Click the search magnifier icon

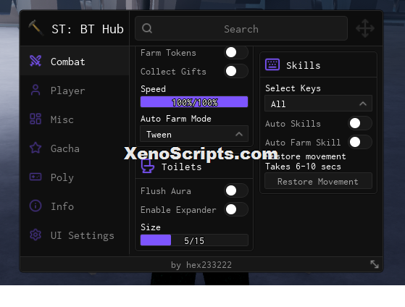pos(147,28)
